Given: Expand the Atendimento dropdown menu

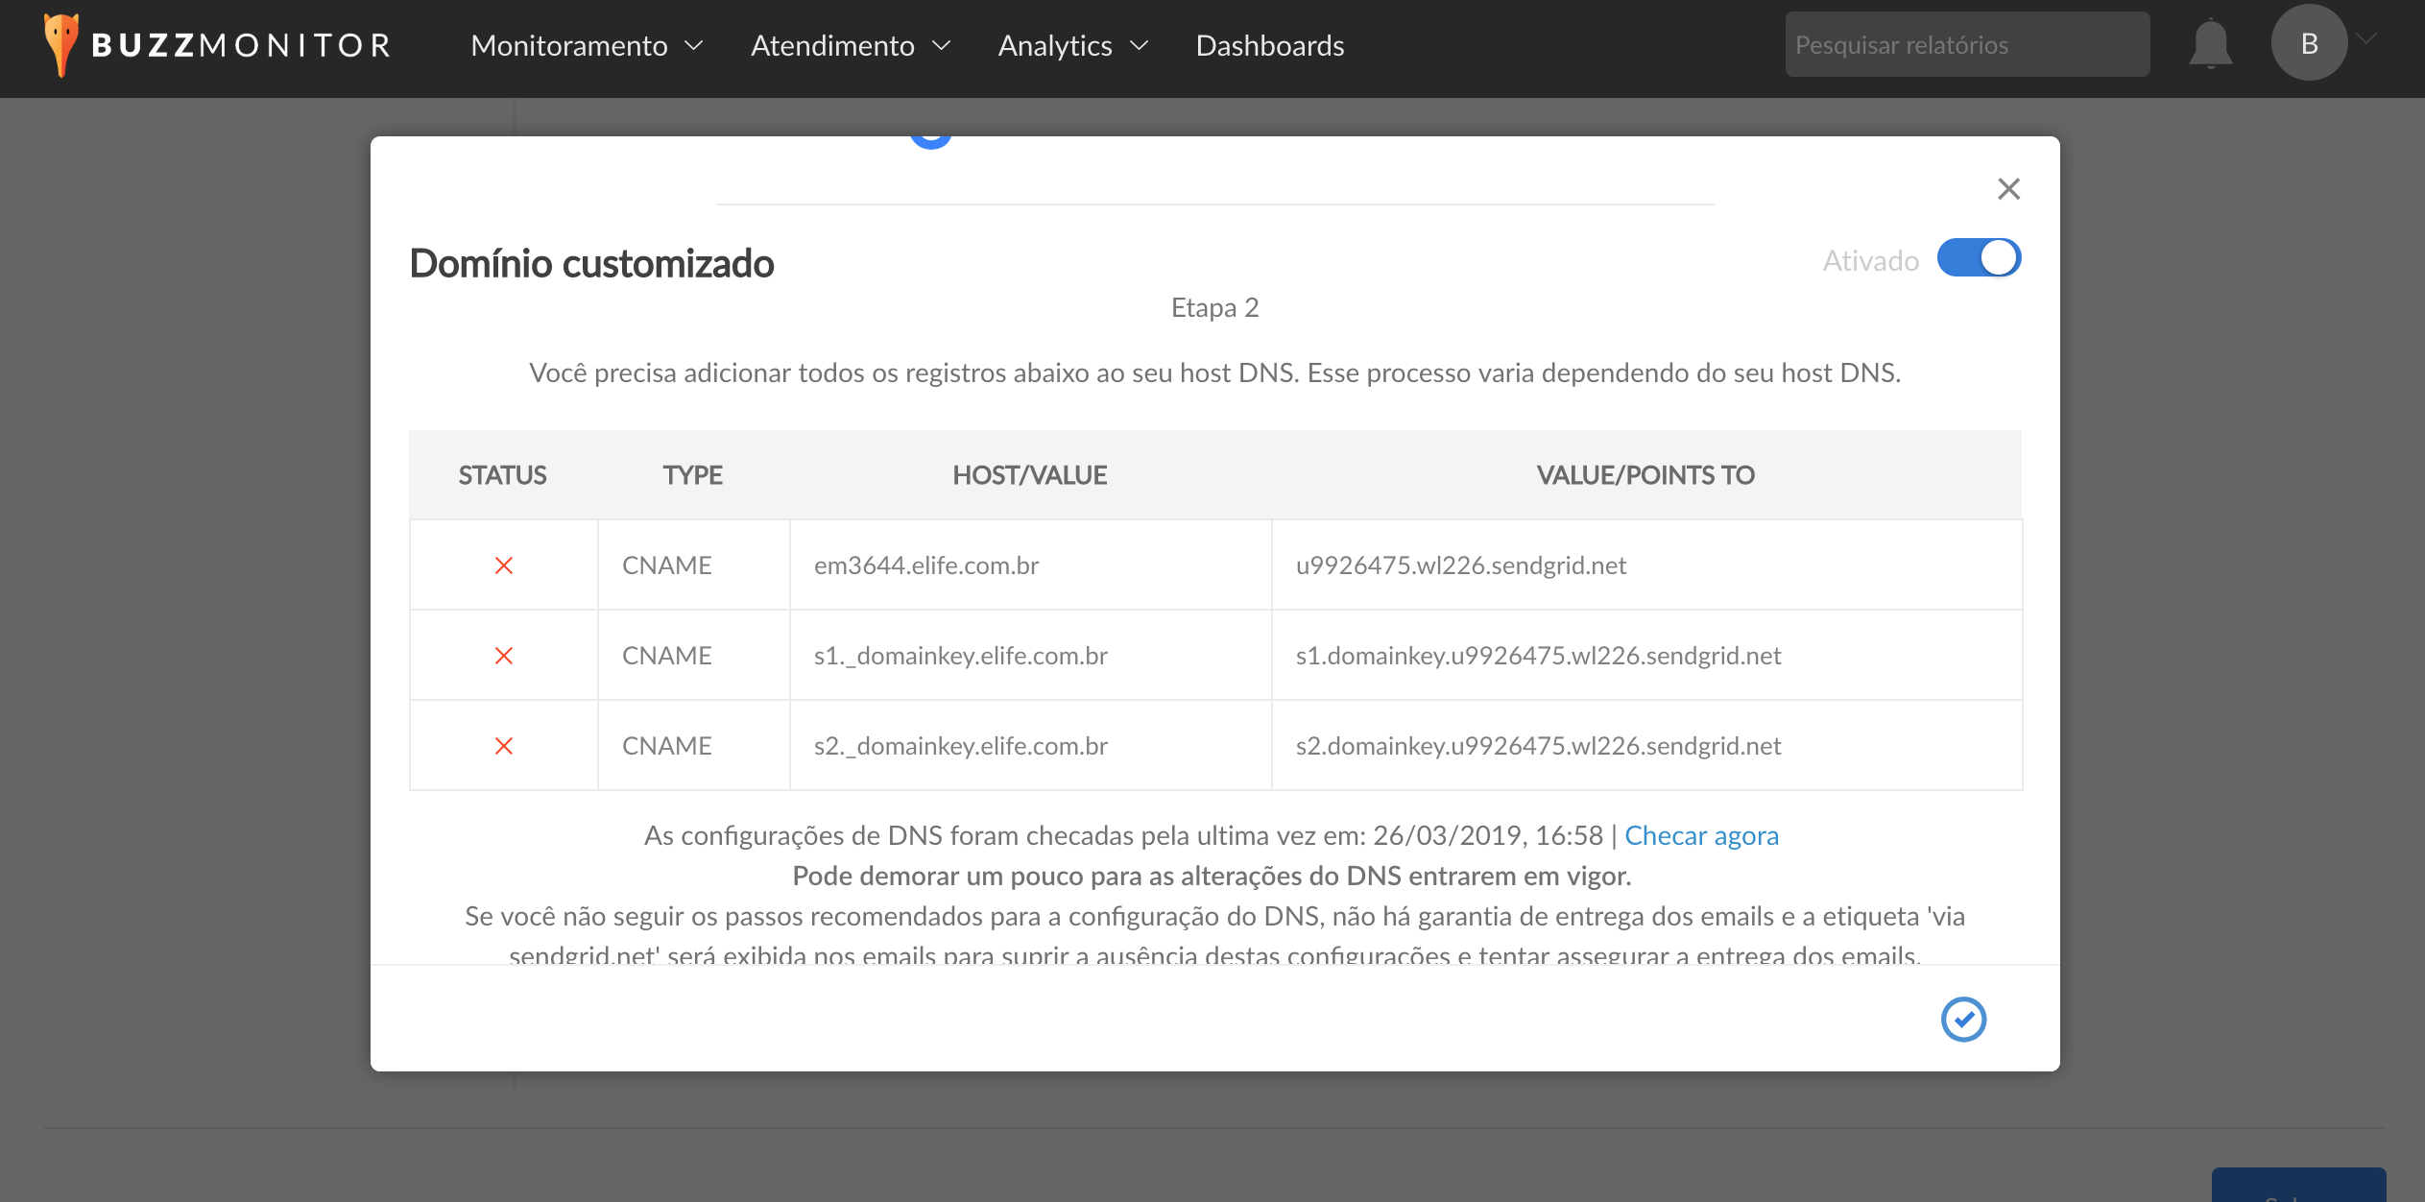Looking at the screenshot, I should pyautogui.click(x=850, y=45).
